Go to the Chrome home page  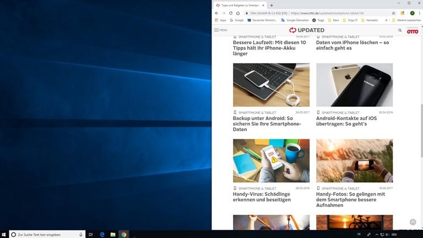(238, 13)
